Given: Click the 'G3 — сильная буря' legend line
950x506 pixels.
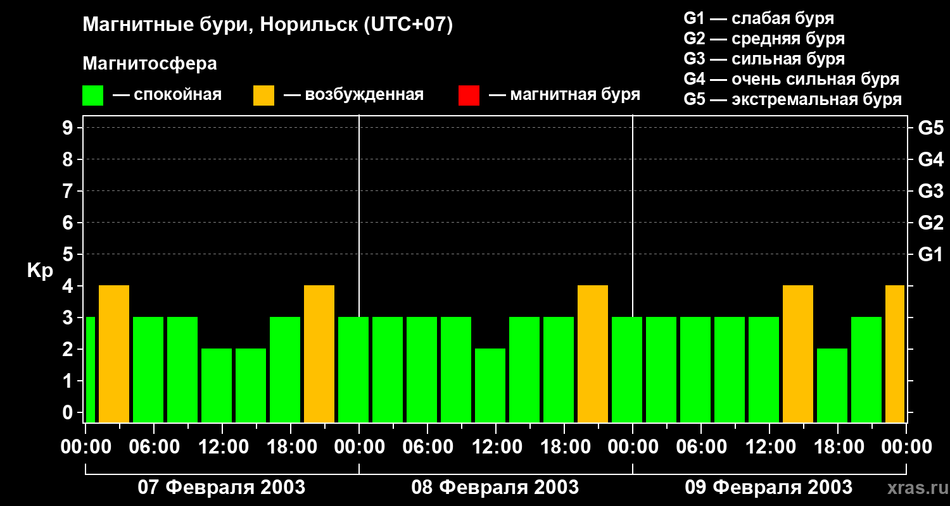Looking at the screenshot, I should [x=764, y=59].
